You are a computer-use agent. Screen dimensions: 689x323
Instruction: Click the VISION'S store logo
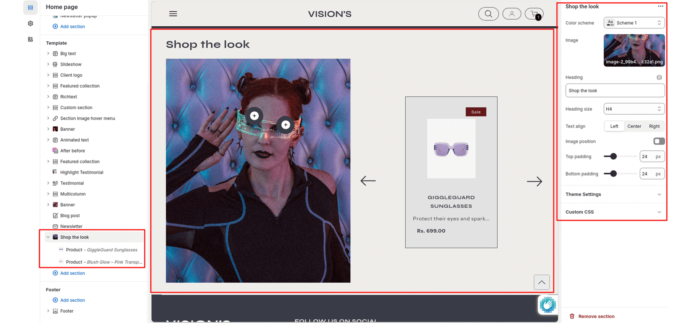(x=329, y=14)
